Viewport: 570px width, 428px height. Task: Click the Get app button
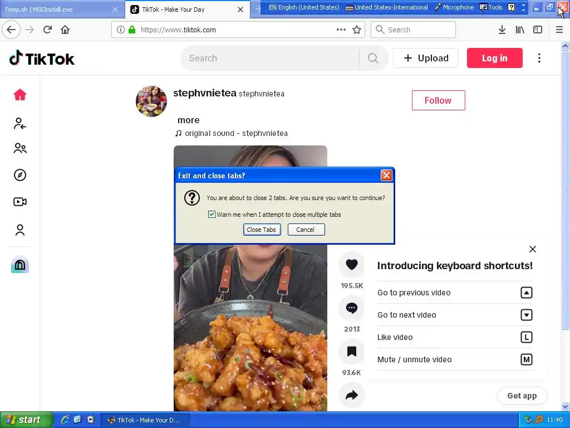pyautogui.click(x=522, y=396)
